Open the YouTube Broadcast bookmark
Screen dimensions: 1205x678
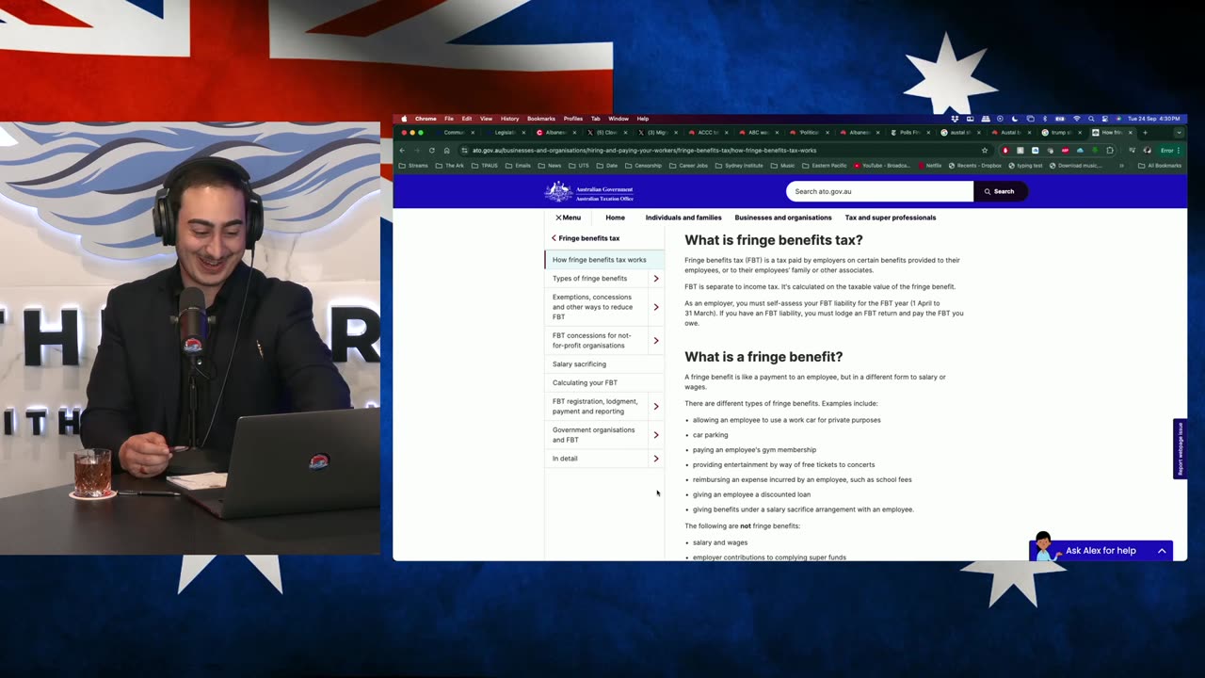pyautogui.click(x=881, y=166)
